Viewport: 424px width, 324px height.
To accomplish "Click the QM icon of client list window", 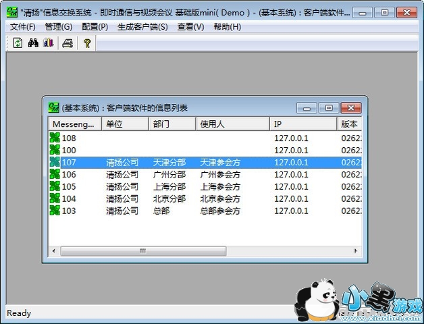I will point(53,107).
